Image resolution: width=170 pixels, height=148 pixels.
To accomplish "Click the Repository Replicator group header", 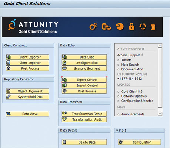I will tap(28, 79).
